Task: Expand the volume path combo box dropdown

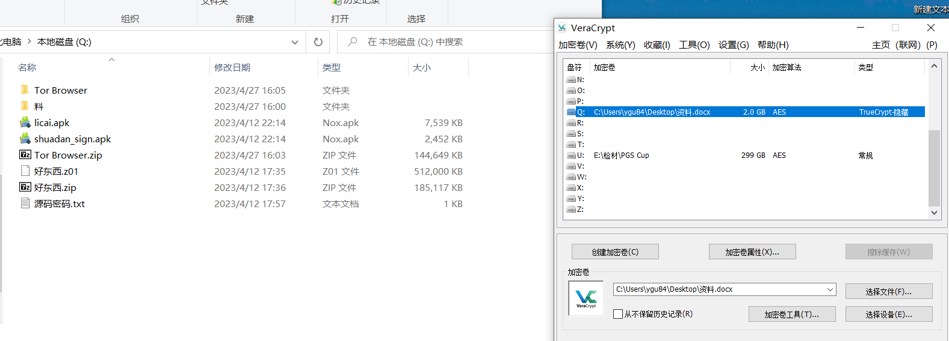Action: click(x=830, y=289)
